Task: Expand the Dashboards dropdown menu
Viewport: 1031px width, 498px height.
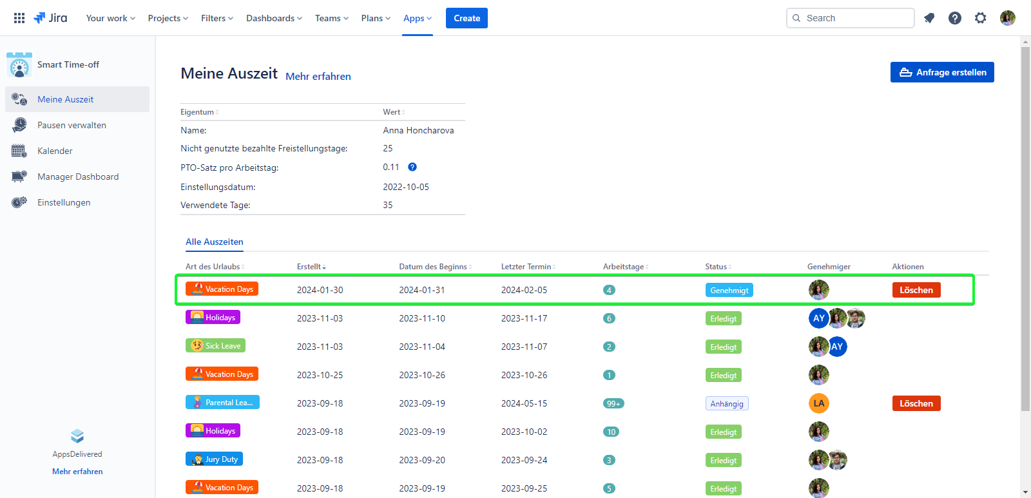Action: tap(274, 18)
